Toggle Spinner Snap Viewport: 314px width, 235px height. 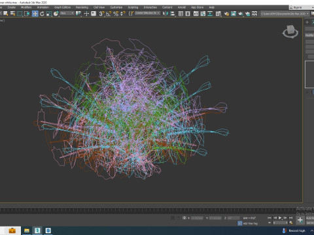tap(123, 14)
